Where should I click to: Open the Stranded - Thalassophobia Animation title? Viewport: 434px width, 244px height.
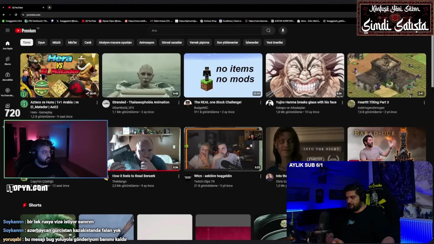click(141, 102)
